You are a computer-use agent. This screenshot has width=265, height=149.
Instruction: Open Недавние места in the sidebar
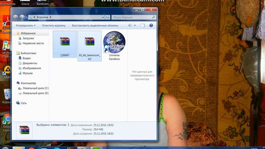pyautogui.click(x=33, y=43)
